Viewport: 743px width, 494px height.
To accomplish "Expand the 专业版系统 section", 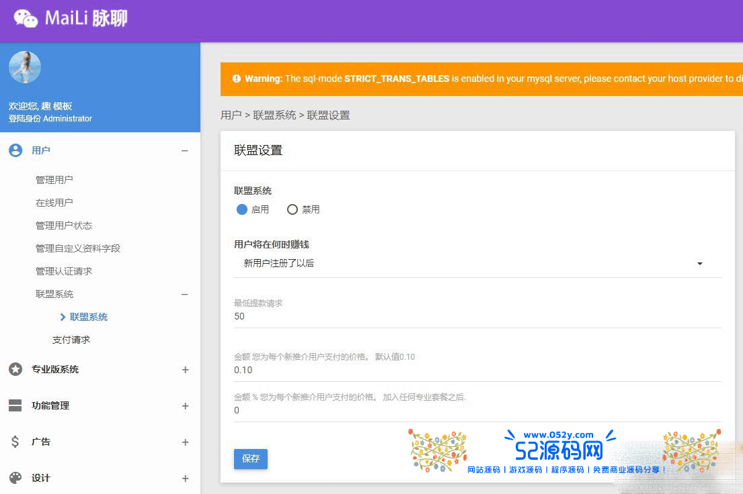I will (x=185, y=370).
